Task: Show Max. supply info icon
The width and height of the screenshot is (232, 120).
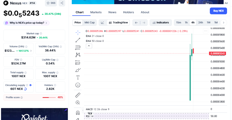Action: [57, 72]
